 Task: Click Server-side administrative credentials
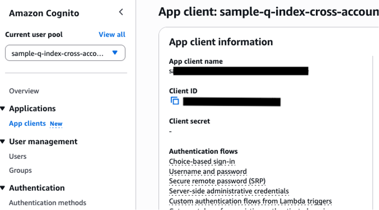click(229, 191)
